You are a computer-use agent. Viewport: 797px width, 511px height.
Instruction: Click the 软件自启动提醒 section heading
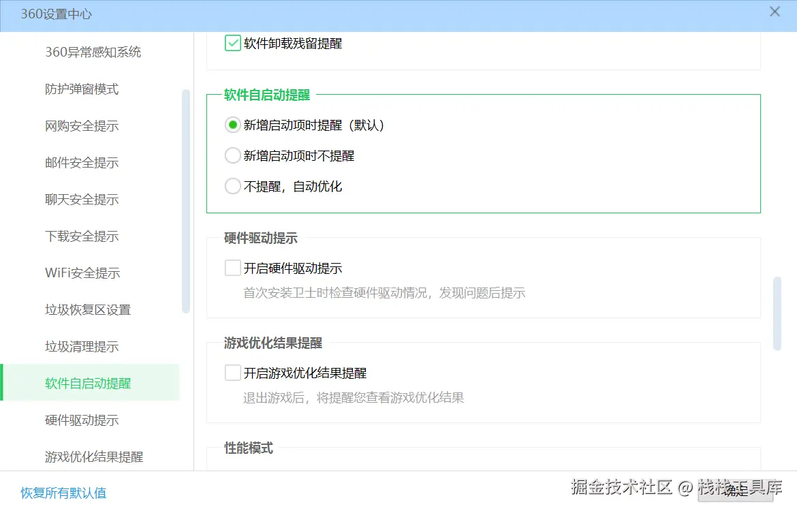(267, 95)
